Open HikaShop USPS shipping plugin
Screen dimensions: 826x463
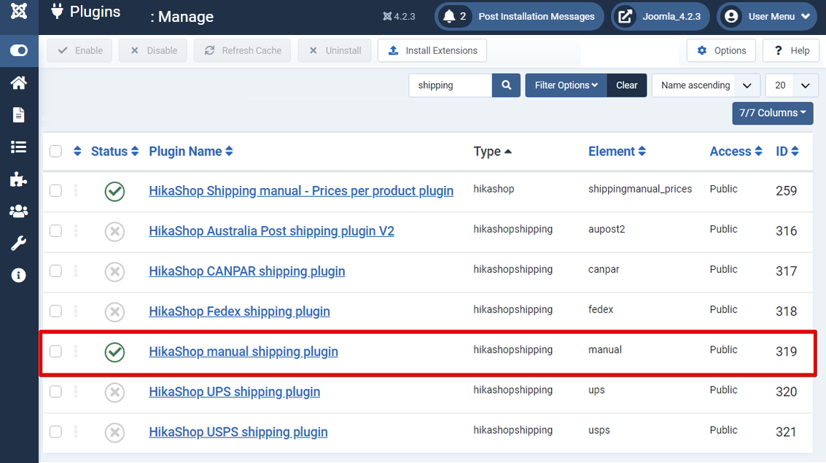click(238, 432)
